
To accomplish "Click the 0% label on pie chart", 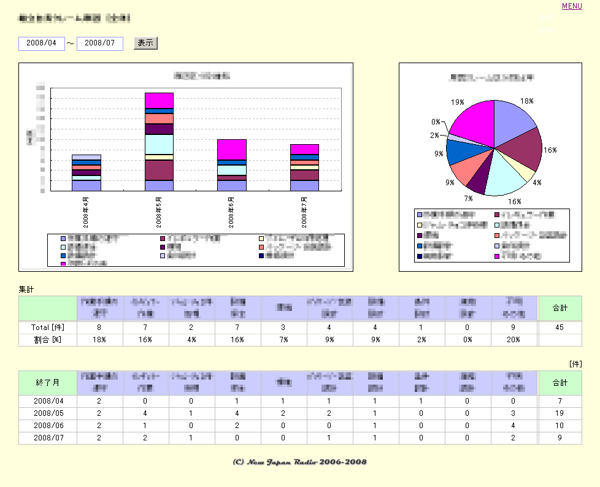I will [x=436, y=121].
